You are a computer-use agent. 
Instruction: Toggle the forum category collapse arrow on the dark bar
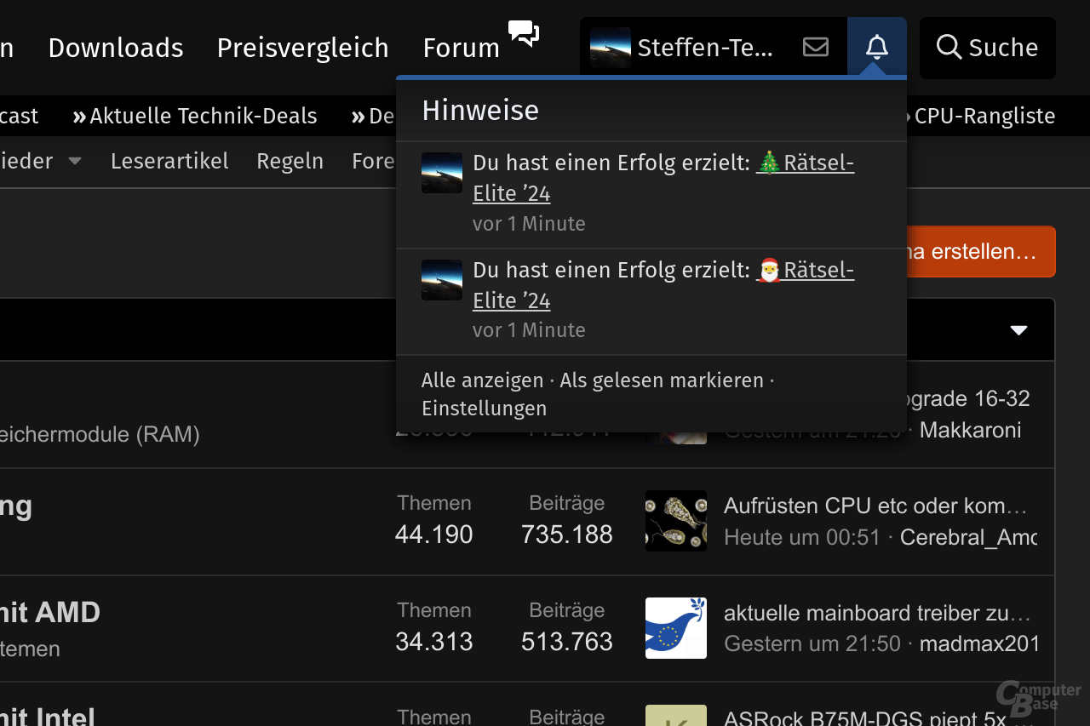(1018, 329)
